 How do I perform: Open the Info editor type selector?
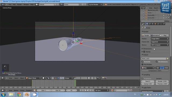point(3,5)
